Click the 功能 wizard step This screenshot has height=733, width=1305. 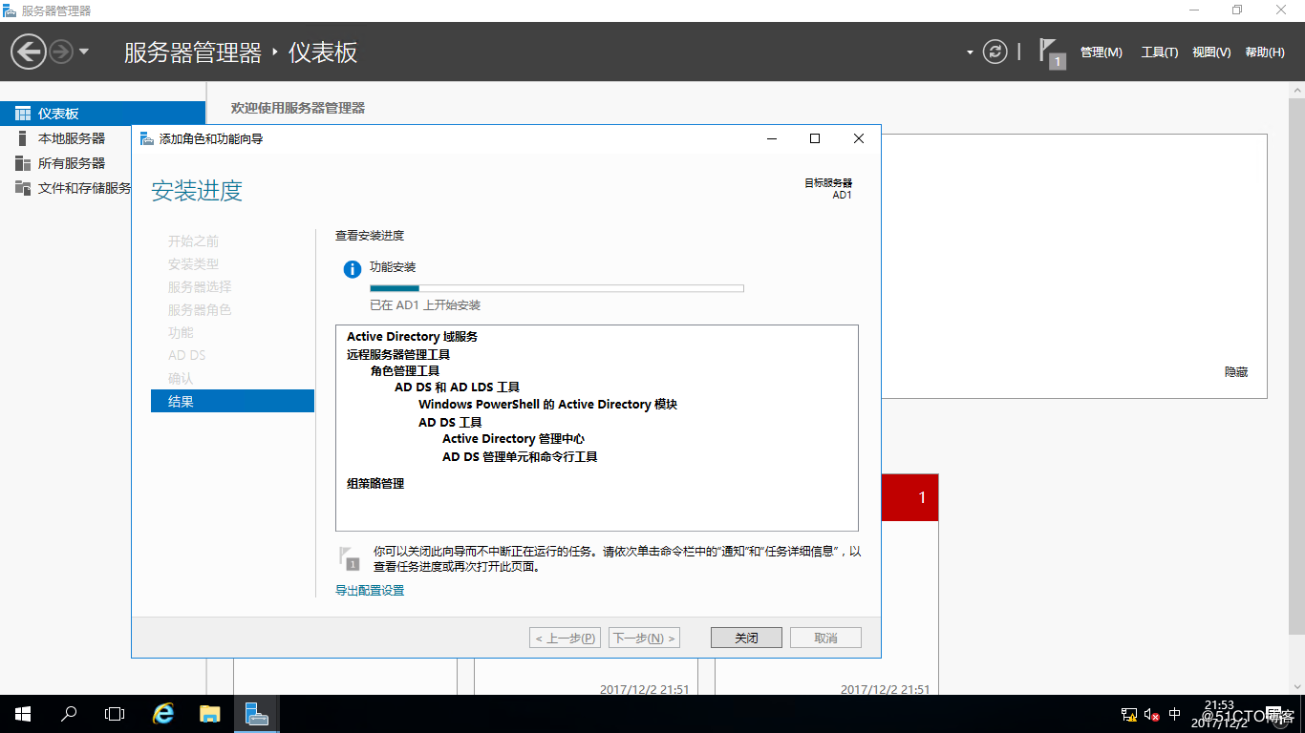tap(181, 333)
